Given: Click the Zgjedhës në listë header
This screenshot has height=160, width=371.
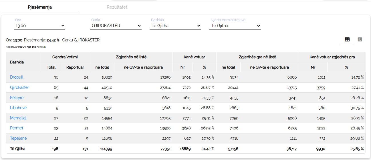Looking at the screenshot, I should point(131,57).
